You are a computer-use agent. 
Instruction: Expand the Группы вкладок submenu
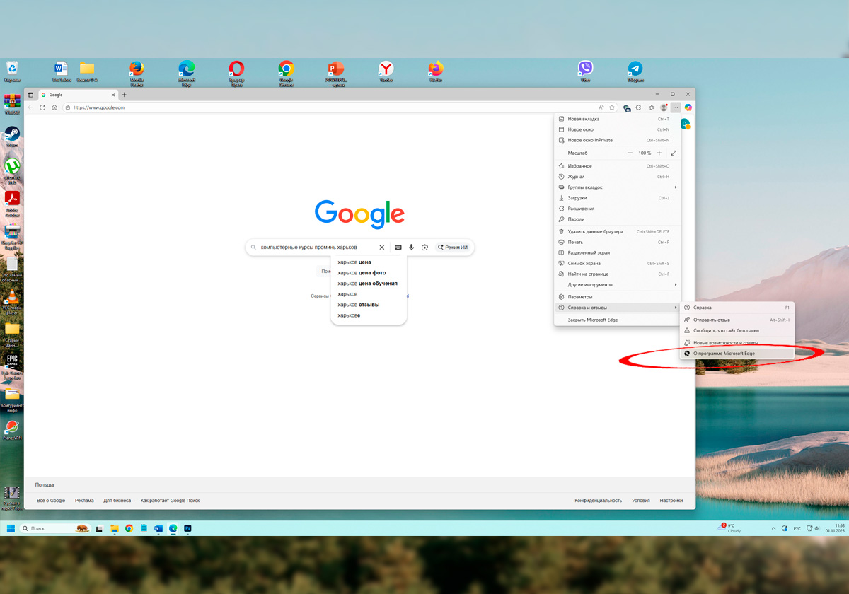pos(675,187)
